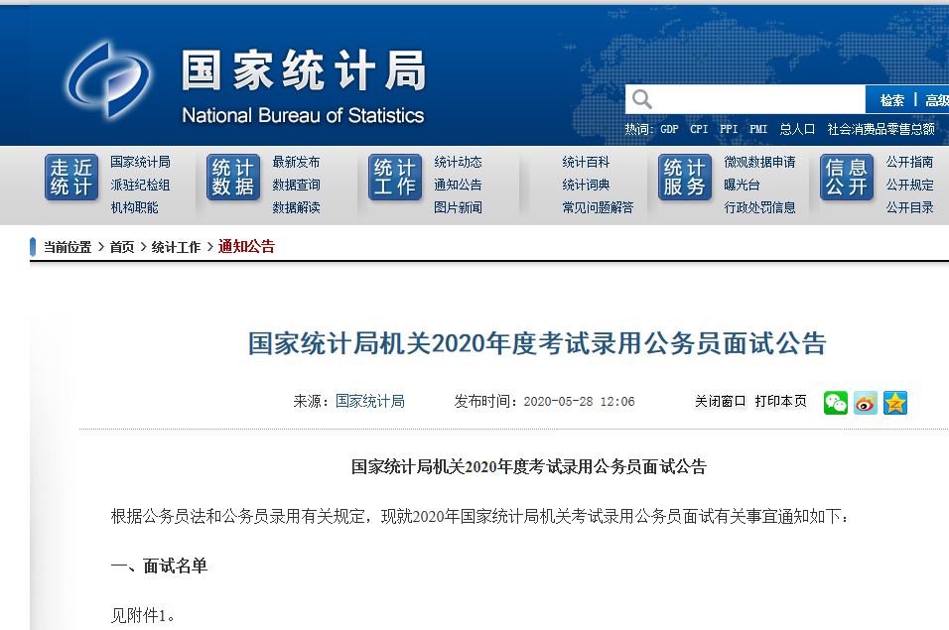Click the National Bureau of Statistics logo
Viewport: 949px width, 630px height.
point(109,79)
